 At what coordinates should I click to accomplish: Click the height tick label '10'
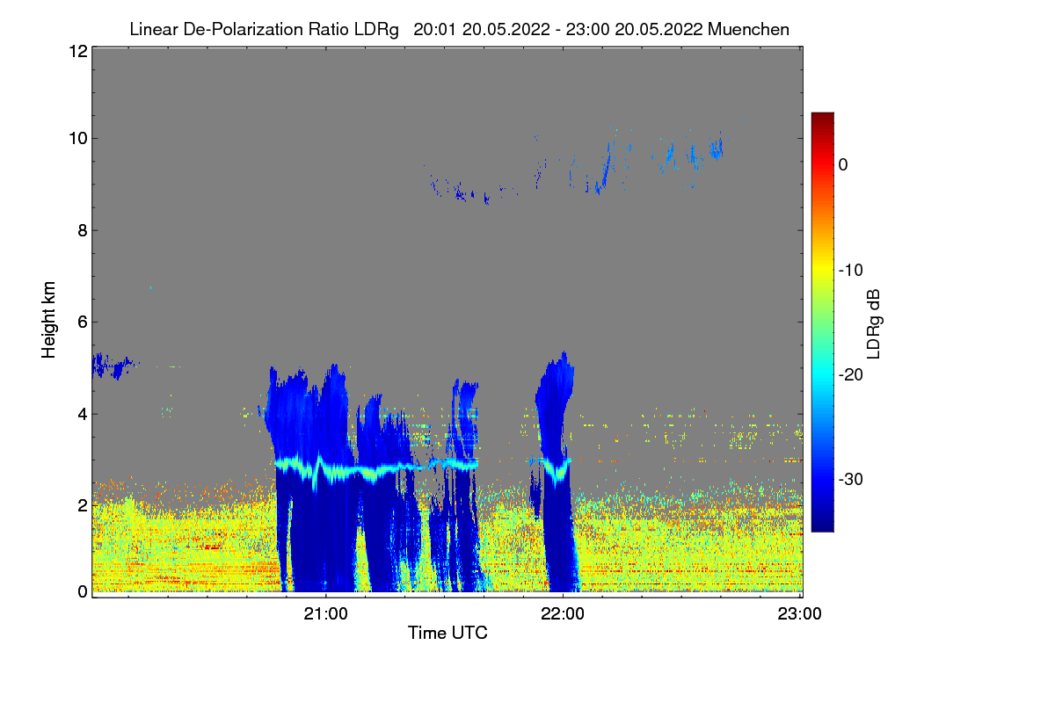point(76,138)
